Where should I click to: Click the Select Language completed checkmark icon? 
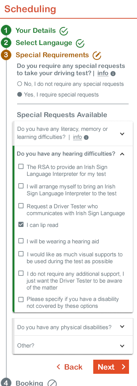tap(80, 43)
